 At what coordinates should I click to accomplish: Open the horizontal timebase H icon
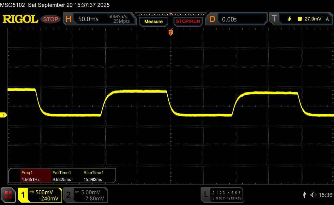[x=68, y=19]
